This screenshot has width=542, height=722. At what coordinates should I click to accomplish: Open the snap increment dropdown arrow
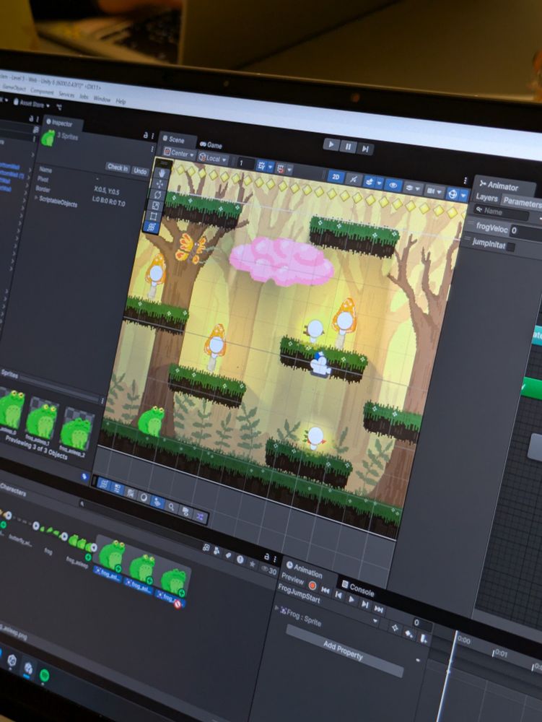tap(289, 170)
